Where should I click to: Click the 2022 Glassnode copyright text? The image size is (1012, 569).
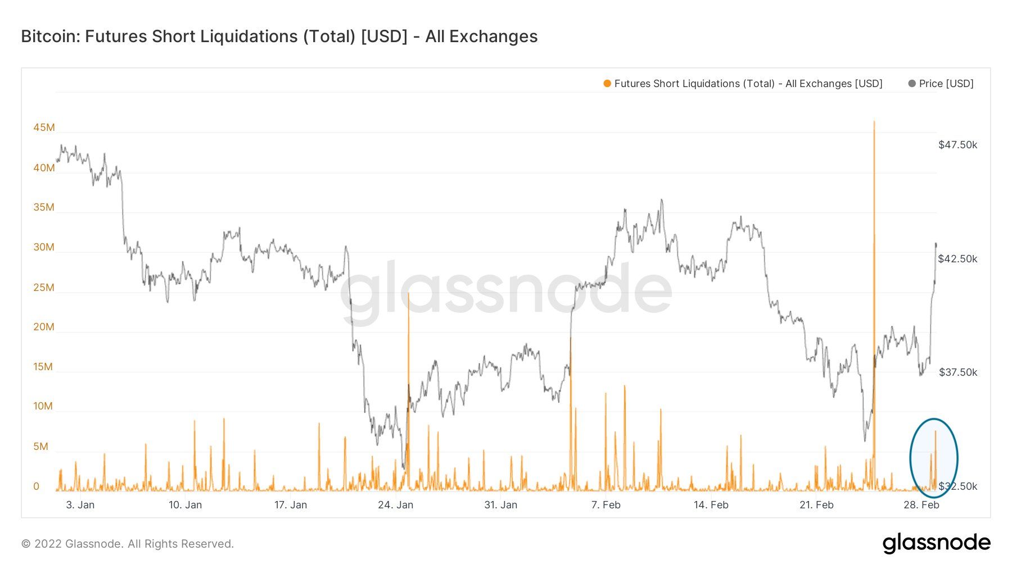[128, 544]
